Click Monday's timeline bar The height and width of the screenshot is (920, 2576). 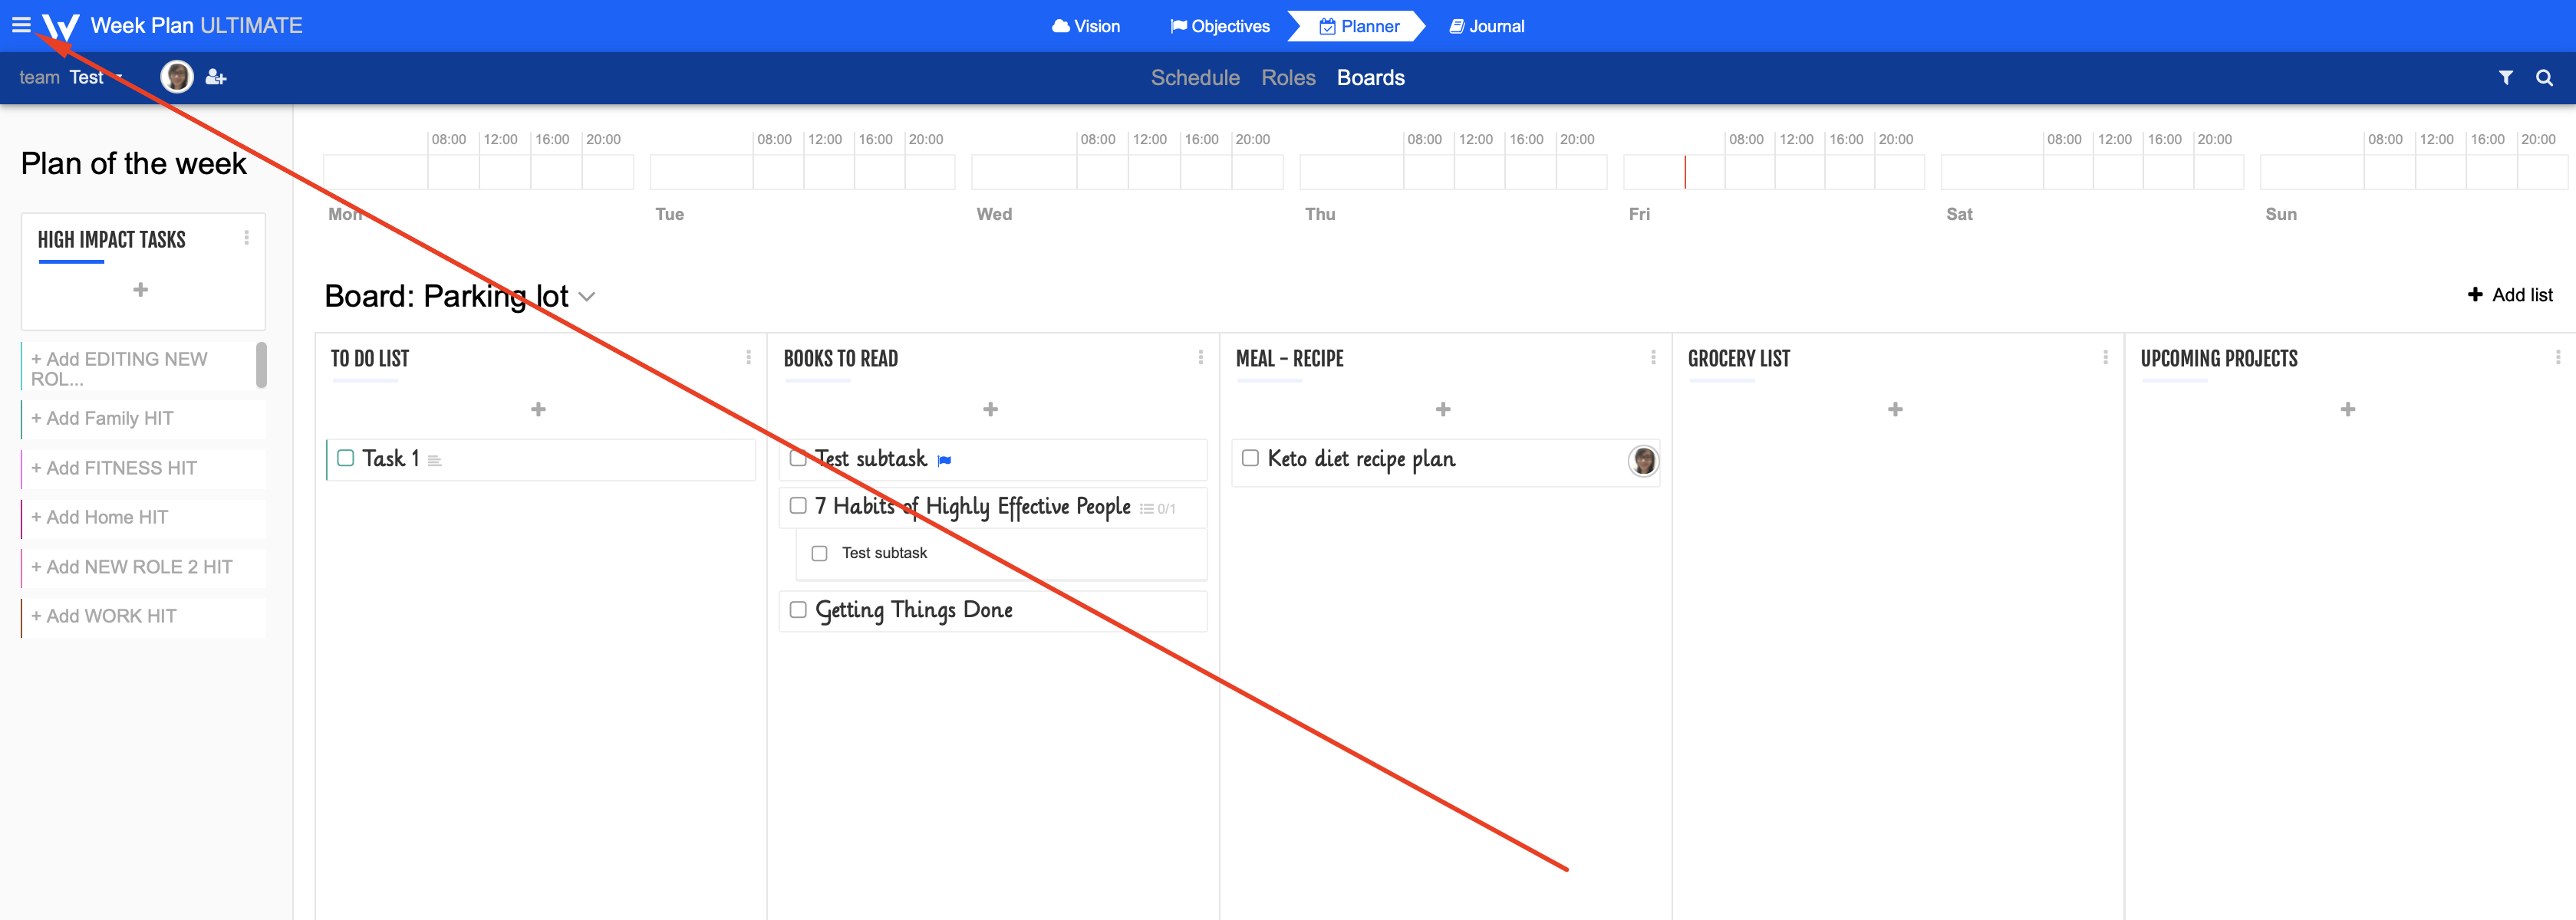(x=478, y=172)
